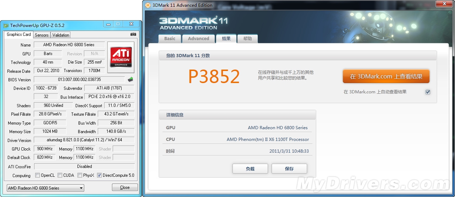
Task: Click the Transistors field 1700M
Action: tap(94, 71)
